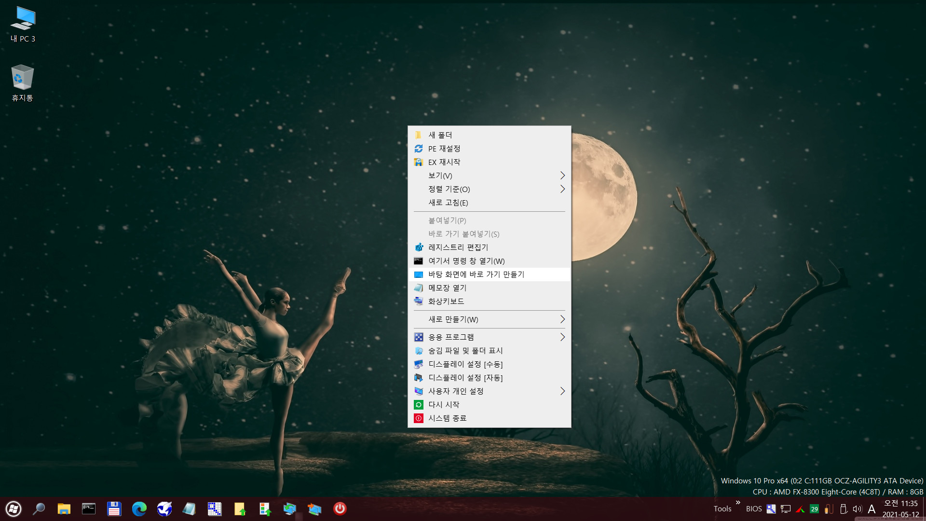Select PE 재설정 from the context menu
This screenshot has height=521, width=926.
[x=489, y=149]
